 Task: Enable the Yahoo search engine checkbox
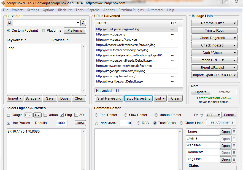click(45, 115)
